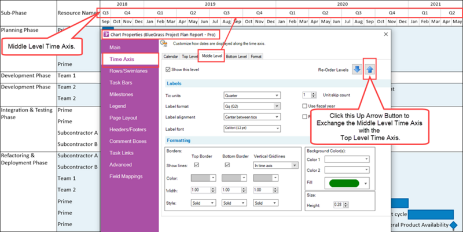
Task: Open the Field Mappings settings page
Action: 126,176
